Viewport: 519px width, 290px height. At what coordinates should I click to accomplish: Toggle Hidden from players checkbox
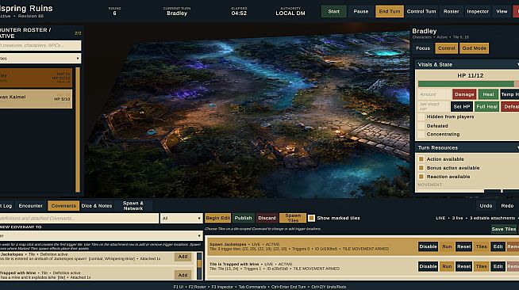pos(421,117)
